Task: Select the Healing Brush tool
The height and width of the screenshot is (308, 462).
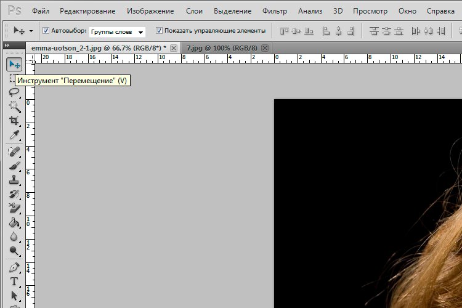Action: (14, 151)
